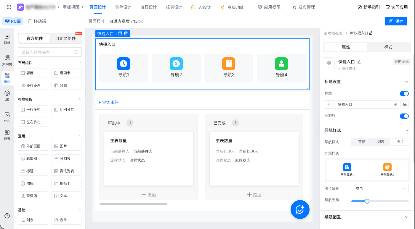The height and width of the screenshot is (229, 415).
Task: Open the 看板视图 dropdown in breadcrumb
Action: tap(73, 7)
